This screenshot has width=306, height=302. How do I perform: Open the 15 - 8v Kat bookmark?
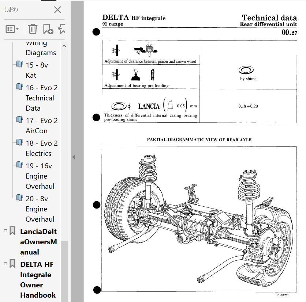(x=37, y=70)
